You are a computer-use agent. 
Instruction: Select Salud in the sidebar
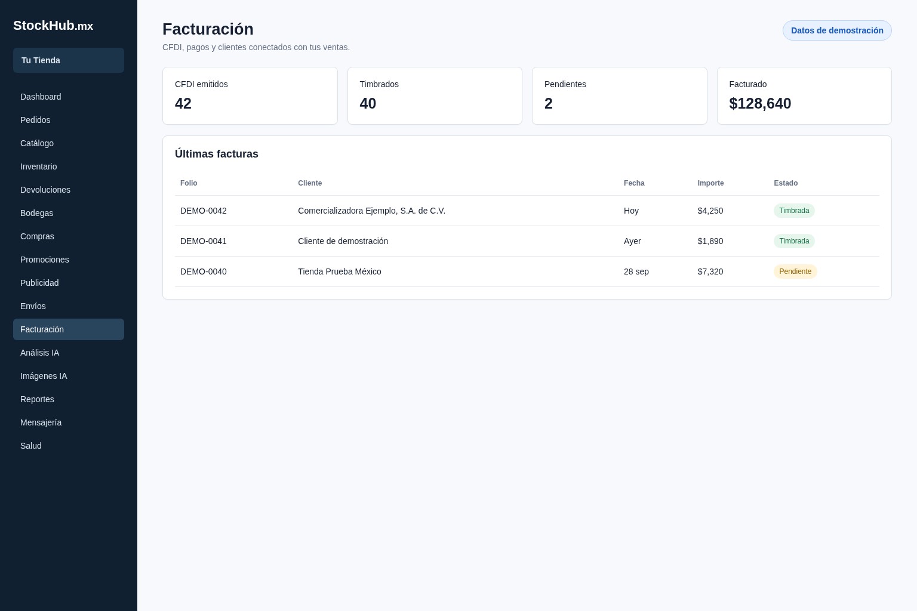point(69,446)
